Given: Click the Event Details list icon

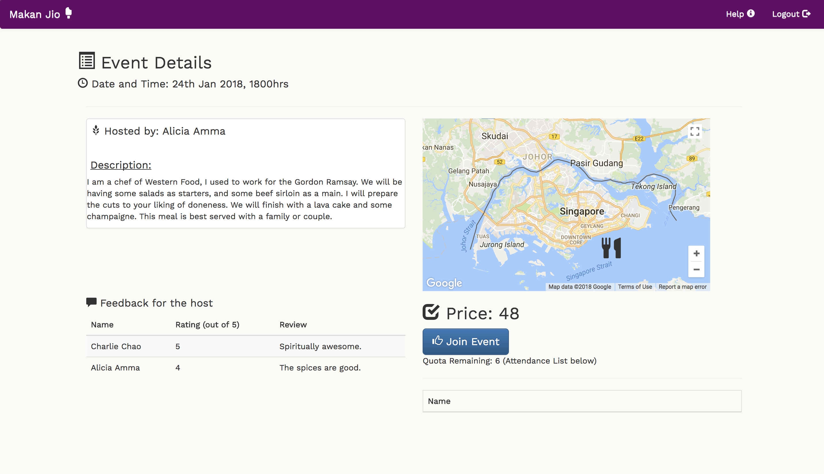Looking at the screenshot, I should 87,61.
